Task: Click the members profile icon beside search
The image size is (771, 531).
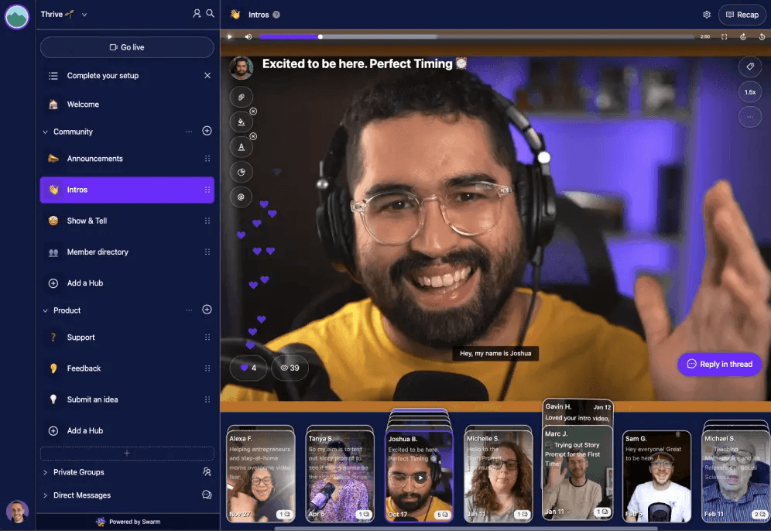Action: (x=197, y=14)
